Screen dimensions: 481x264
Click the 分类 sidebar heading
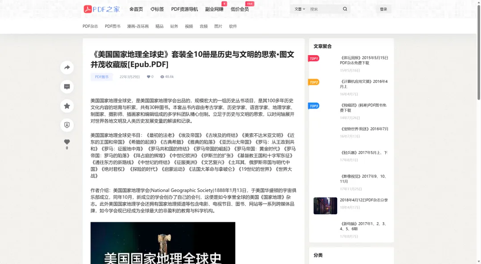(x=318, y=255)
